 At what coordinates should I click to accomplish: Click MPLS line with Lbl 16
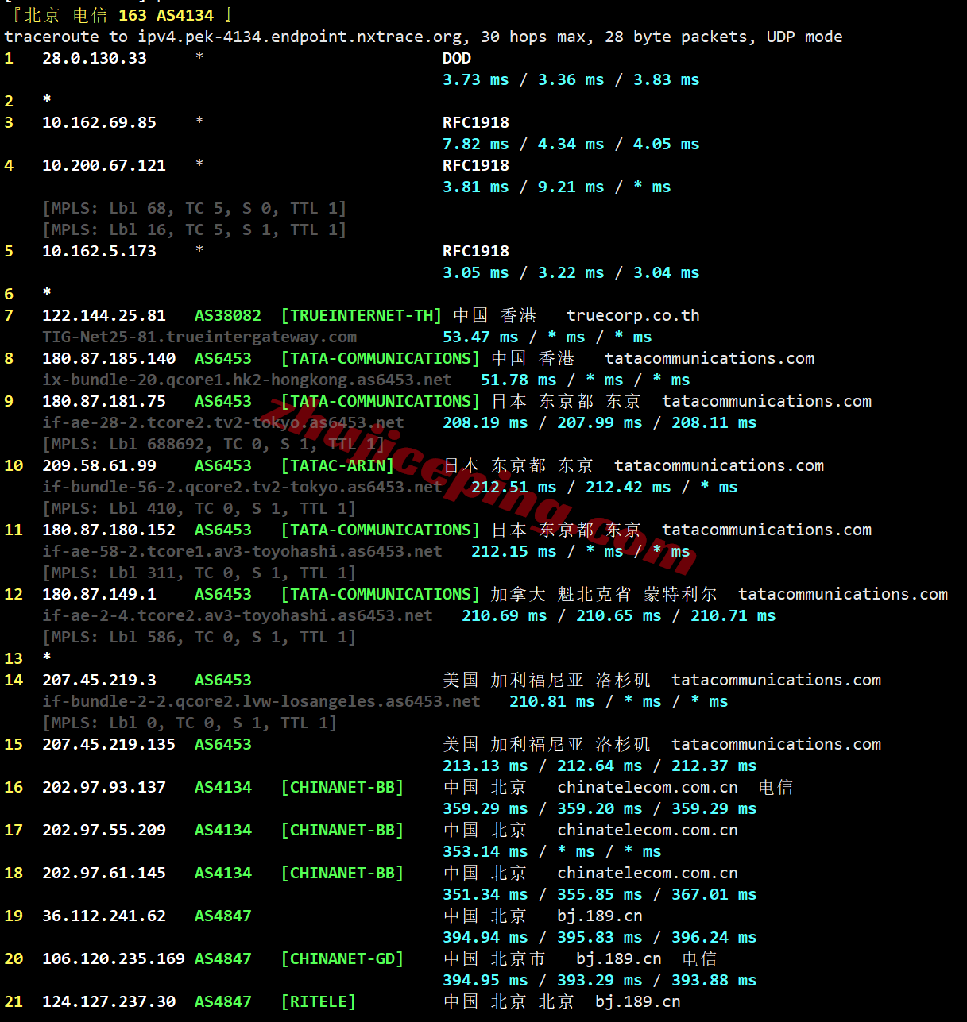[195, 229]
